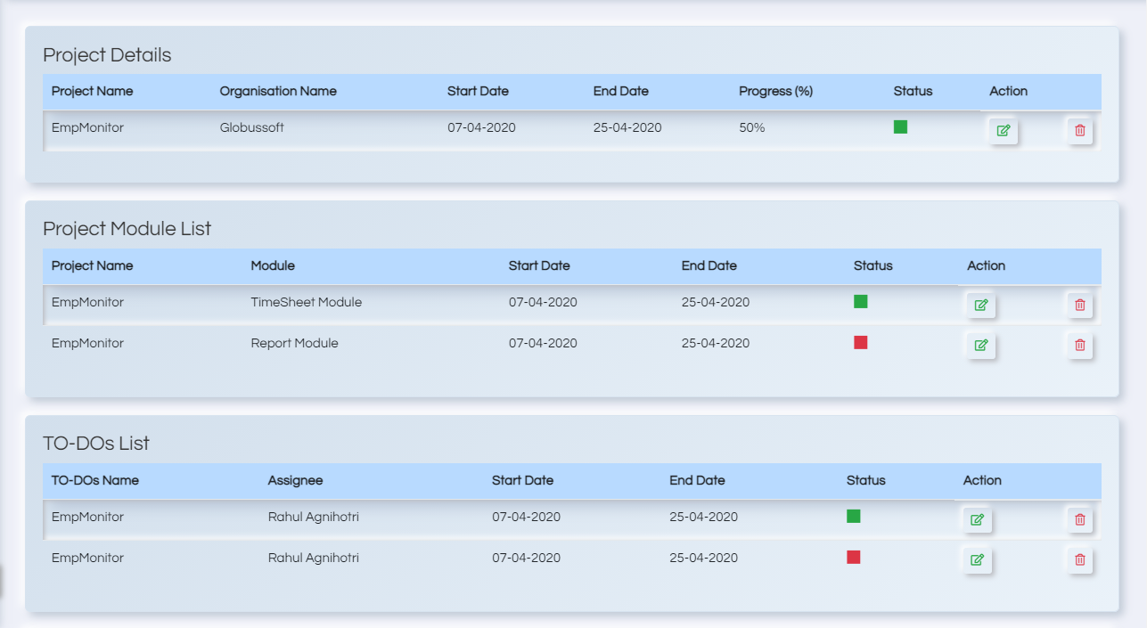Viewport: 1147px width, 628px height.
Task: Select the edit icon for TimeSheet Module
Action: pyautogui.click(x=980, y=305)
